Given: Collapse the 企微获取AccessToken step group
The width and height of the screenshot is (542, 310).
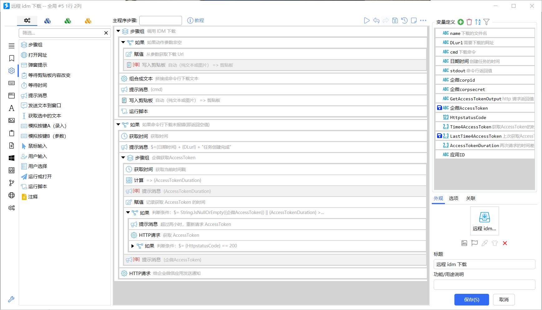Looking at the screenshot, I should click(x=123, y=158).
